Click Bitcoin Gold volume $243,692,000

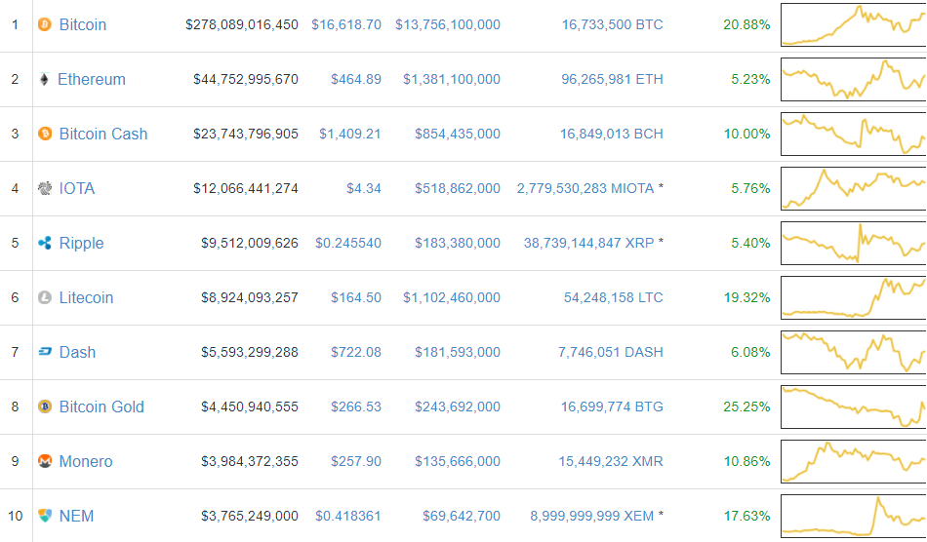click(458, 406)
